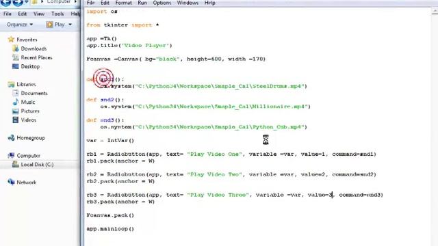Click the Local Disk drive icon
The width and height of the screenshot is (438, 246).
tap(16, 165)
